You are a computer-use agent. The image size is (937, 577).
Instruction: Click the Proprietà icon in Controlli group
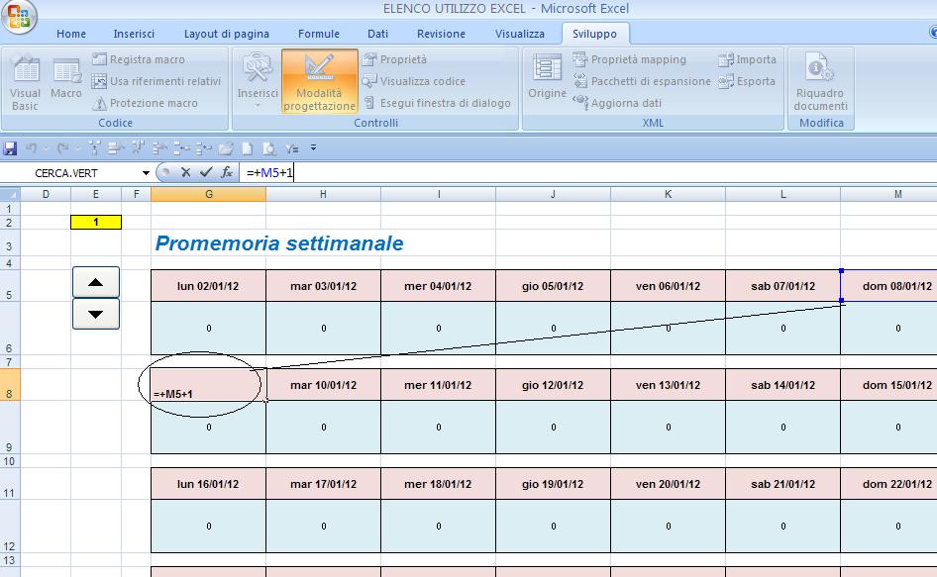point(367,58)
